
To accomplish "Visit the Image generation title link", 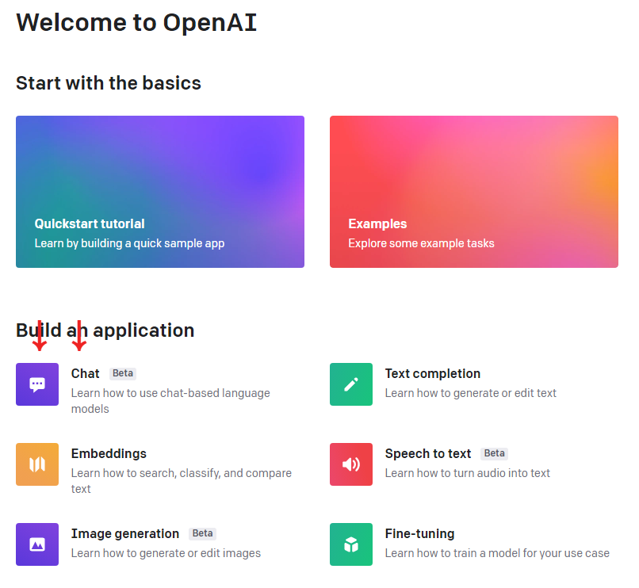I will coord(125,533).
